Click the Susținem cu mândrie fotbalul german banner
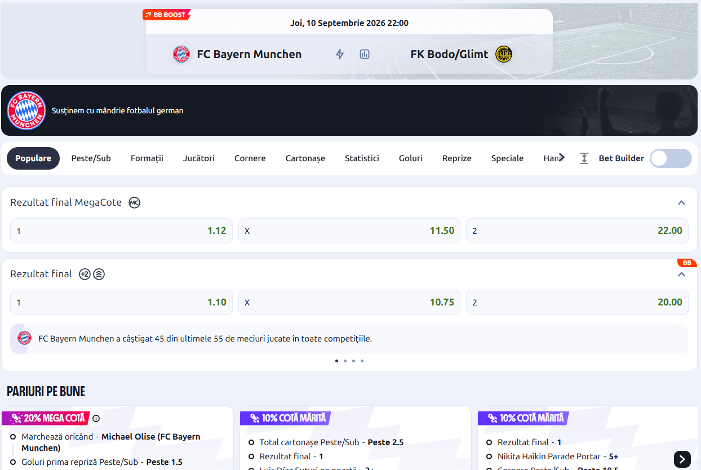The image size is (701, 470). click(x=349, y=110)
